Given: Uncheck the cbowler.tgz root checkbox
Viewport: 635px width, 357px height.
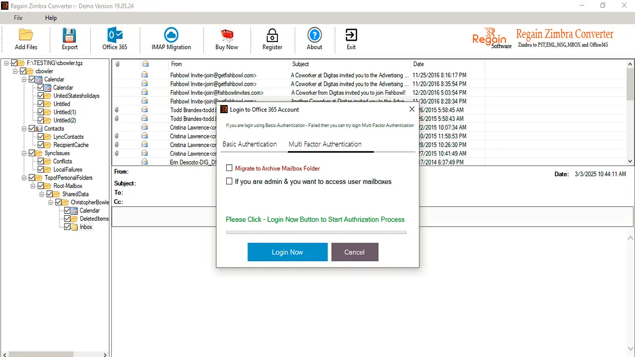Looking at the screenshot, I should (x=14, y=63).
